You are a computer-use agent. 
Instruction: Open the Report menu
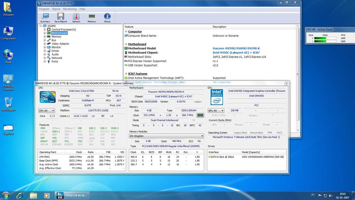(56, 9)
